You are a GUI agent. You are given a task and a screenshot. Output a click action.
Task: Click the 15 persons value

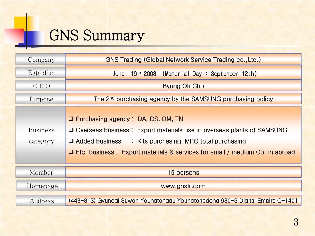click(183, 172)
